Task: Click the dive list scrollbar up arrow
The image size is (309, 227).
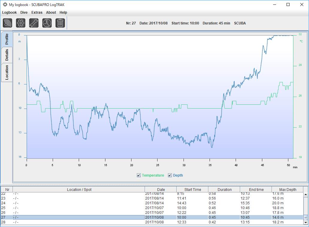Action: pyautogui.click(x=306, y=194)
